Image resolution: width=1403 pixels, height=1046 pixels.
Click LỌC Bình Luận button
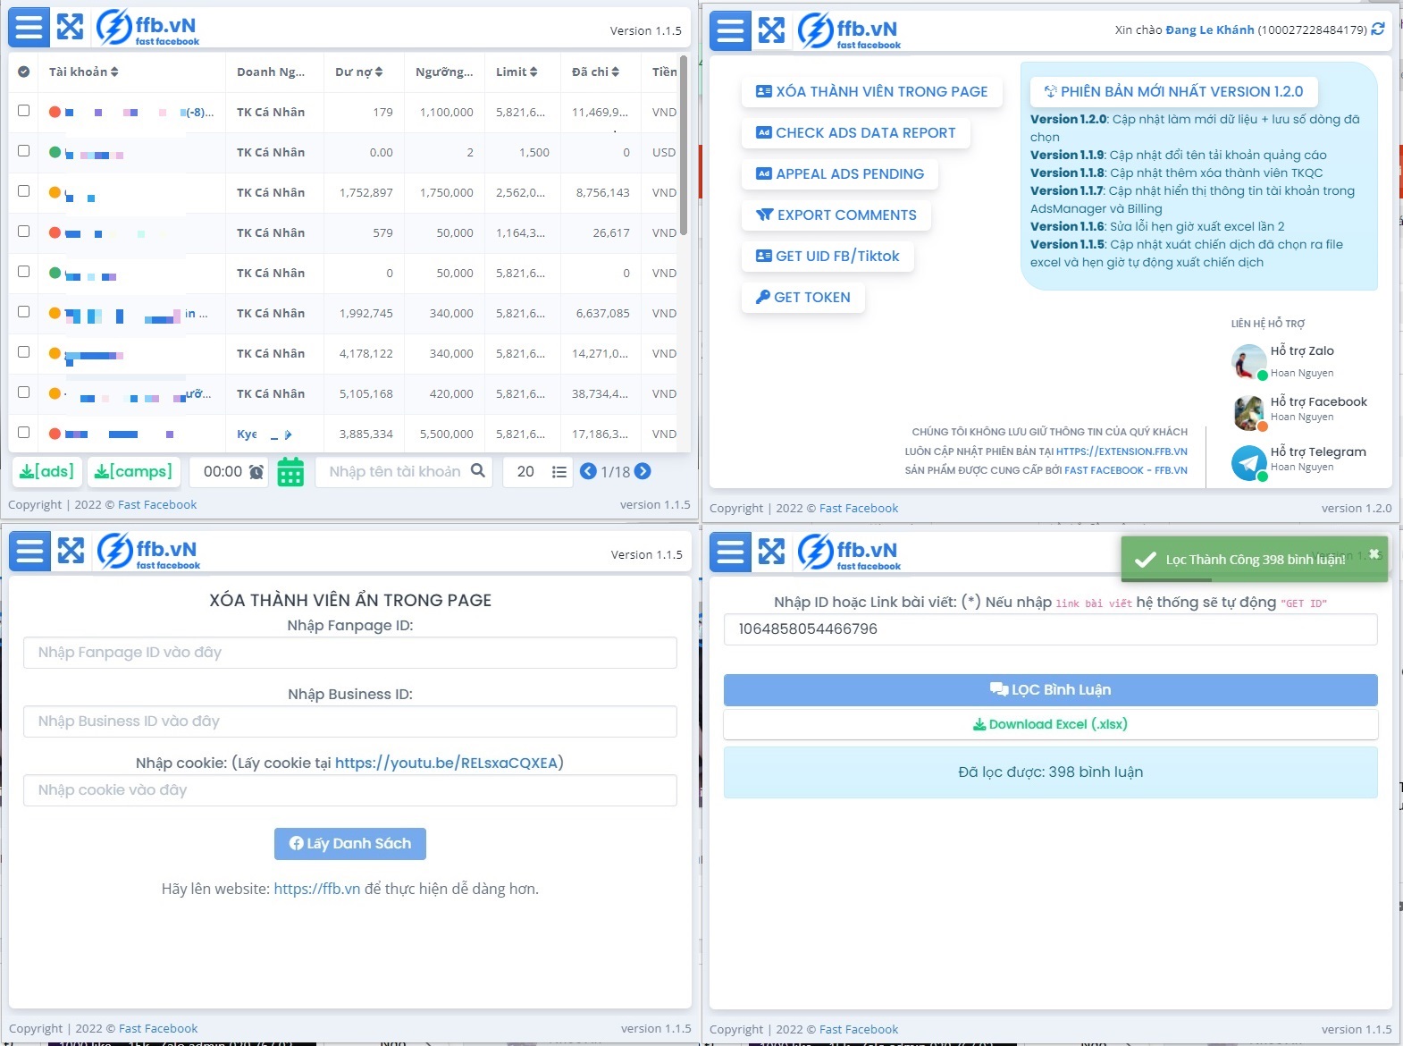(1050, 689)
